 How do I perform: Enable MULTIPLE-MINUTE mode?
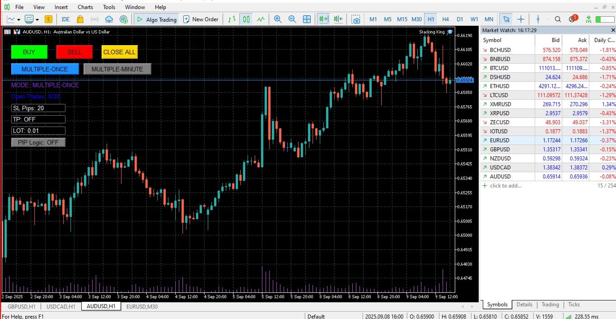[x=117, y=69]
